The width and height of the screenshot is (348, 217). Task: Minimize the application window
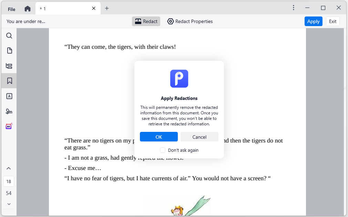(x=307, y=8)
